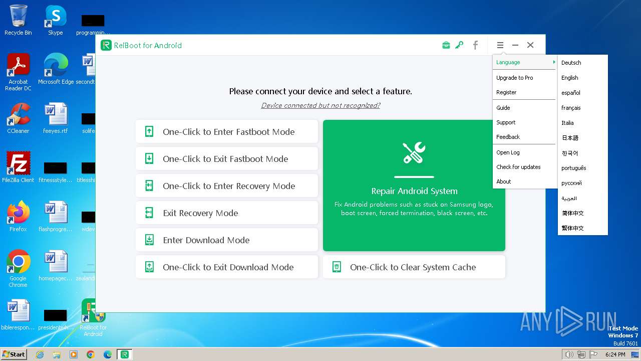Click One-Click to Exit Fastboot Mode button
Screen dimensions: 641x361
pyautogui.click(x=227, y=159)
